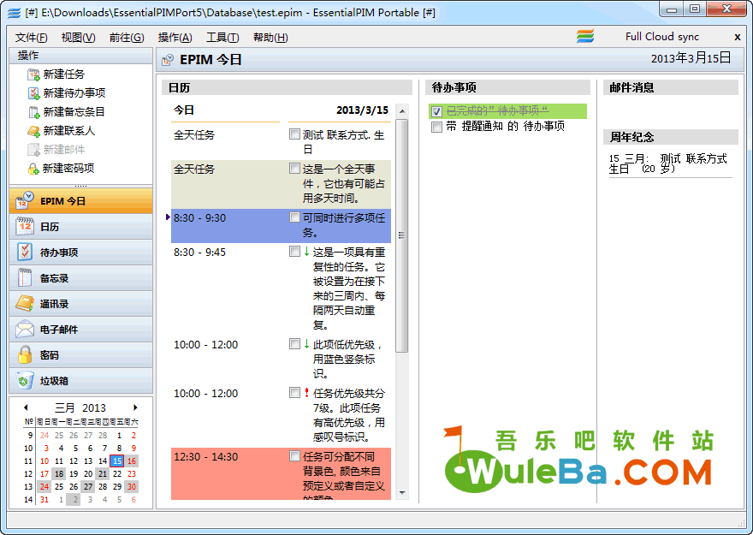Check the 测试 联系方式. 生日 task checkbox
This screenshot has width=753, height=535.
(294, 134)
